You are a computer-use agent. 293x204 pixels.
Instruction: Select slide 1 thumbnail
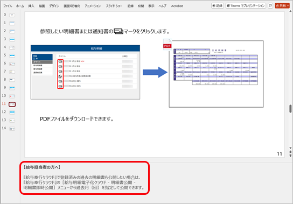pyautogui.click(x=12, y=23)
